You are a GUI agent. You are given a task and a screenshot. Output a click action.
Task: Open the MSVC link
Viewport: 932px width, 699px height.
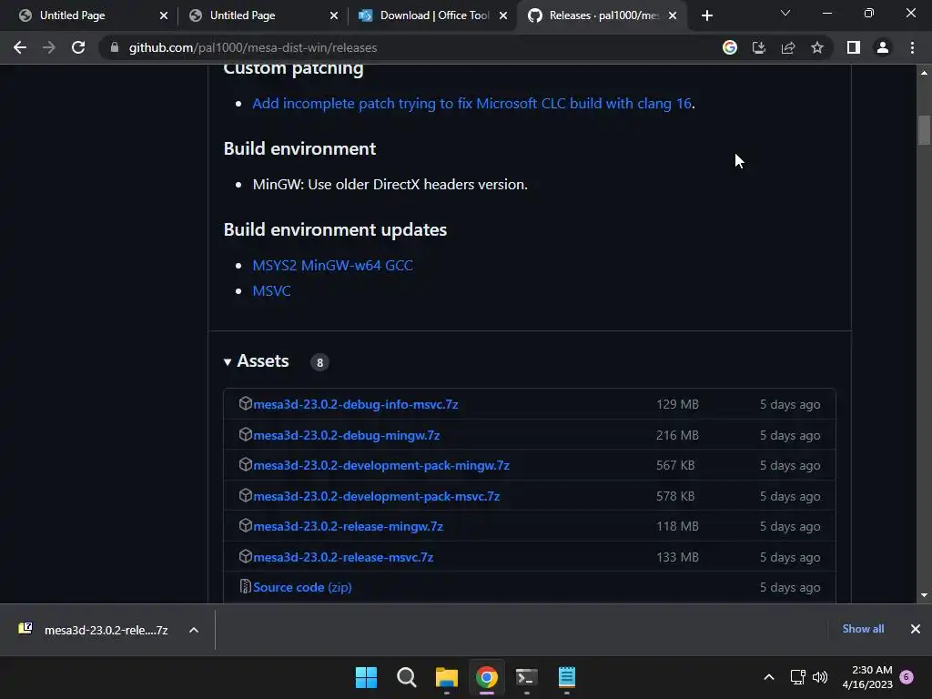coord(271,291)
